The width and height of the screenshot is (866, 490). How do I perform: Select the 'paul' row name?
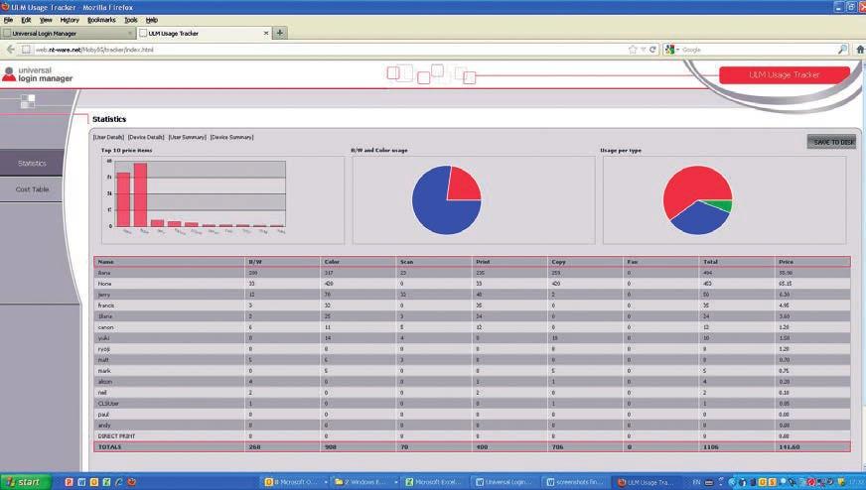(103, 415)
